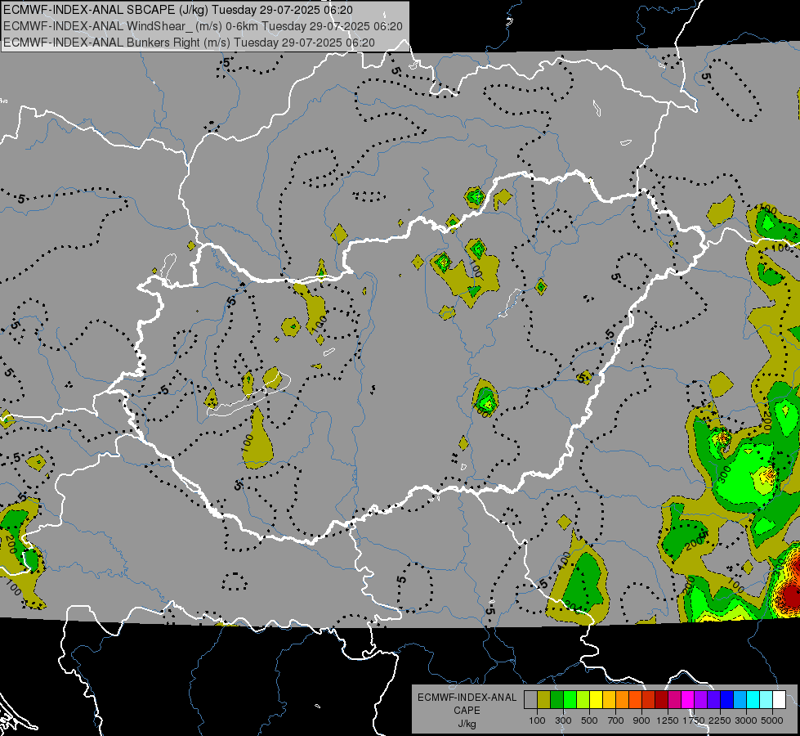800x736 pixels.
Task: Click the J/kg unit label in legend
Action: tap(467, 724)
